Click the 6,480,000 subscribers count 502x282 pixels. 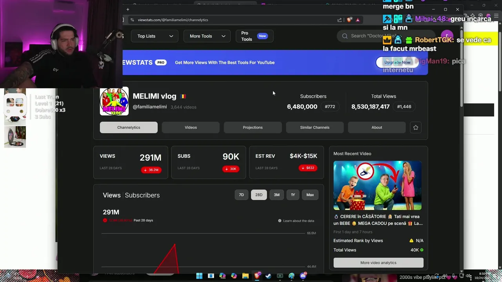tap(302, 107)
